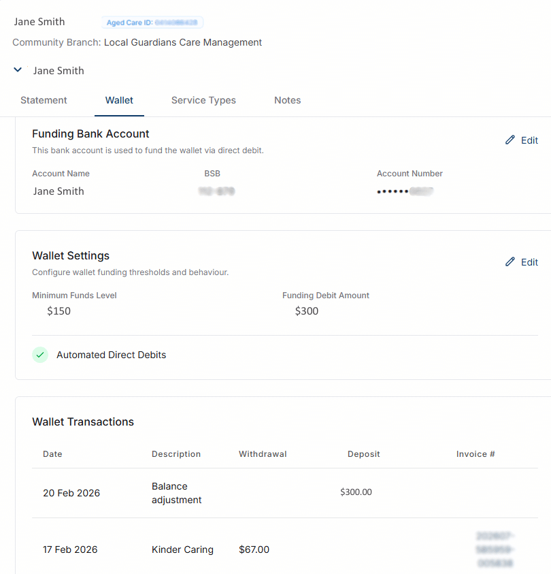Click the Deposit column header

click(x=363, y=453)
